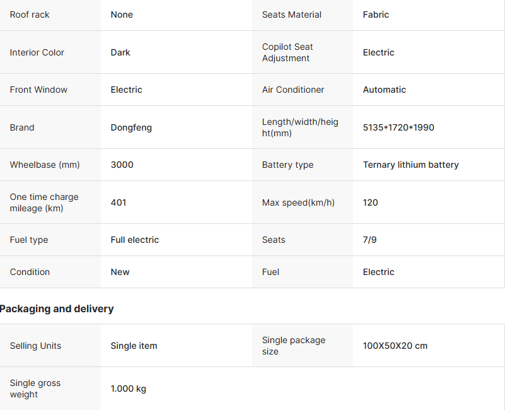The width and height of the screenshot is (506, 410).
Task: Click the 'Fabric' seats material value
Action: (x=376, y=15)
